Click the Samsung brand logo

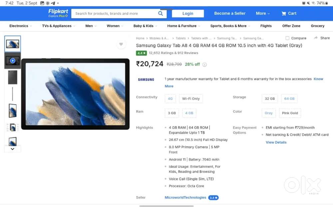click(146, 80)
